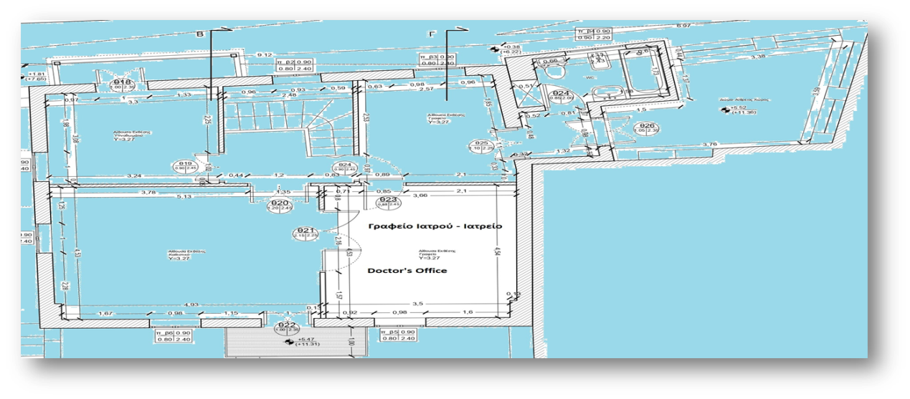
Task: Select the +0.38 (+6.22) elevation mark
Action: pyautogui.click(x=508, y=49)
